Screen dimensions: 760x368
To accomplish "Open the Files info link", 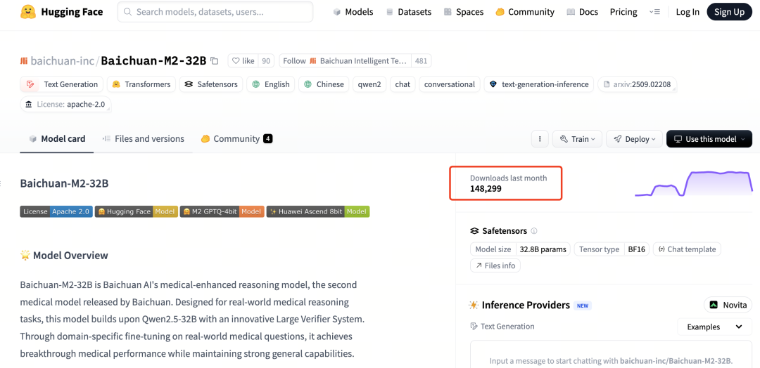I will [x=495, y=265].
